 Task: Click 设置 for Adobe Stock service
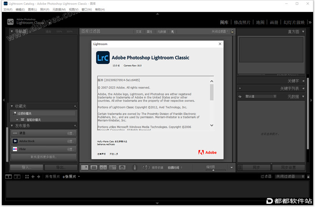(x=71, y=141)
